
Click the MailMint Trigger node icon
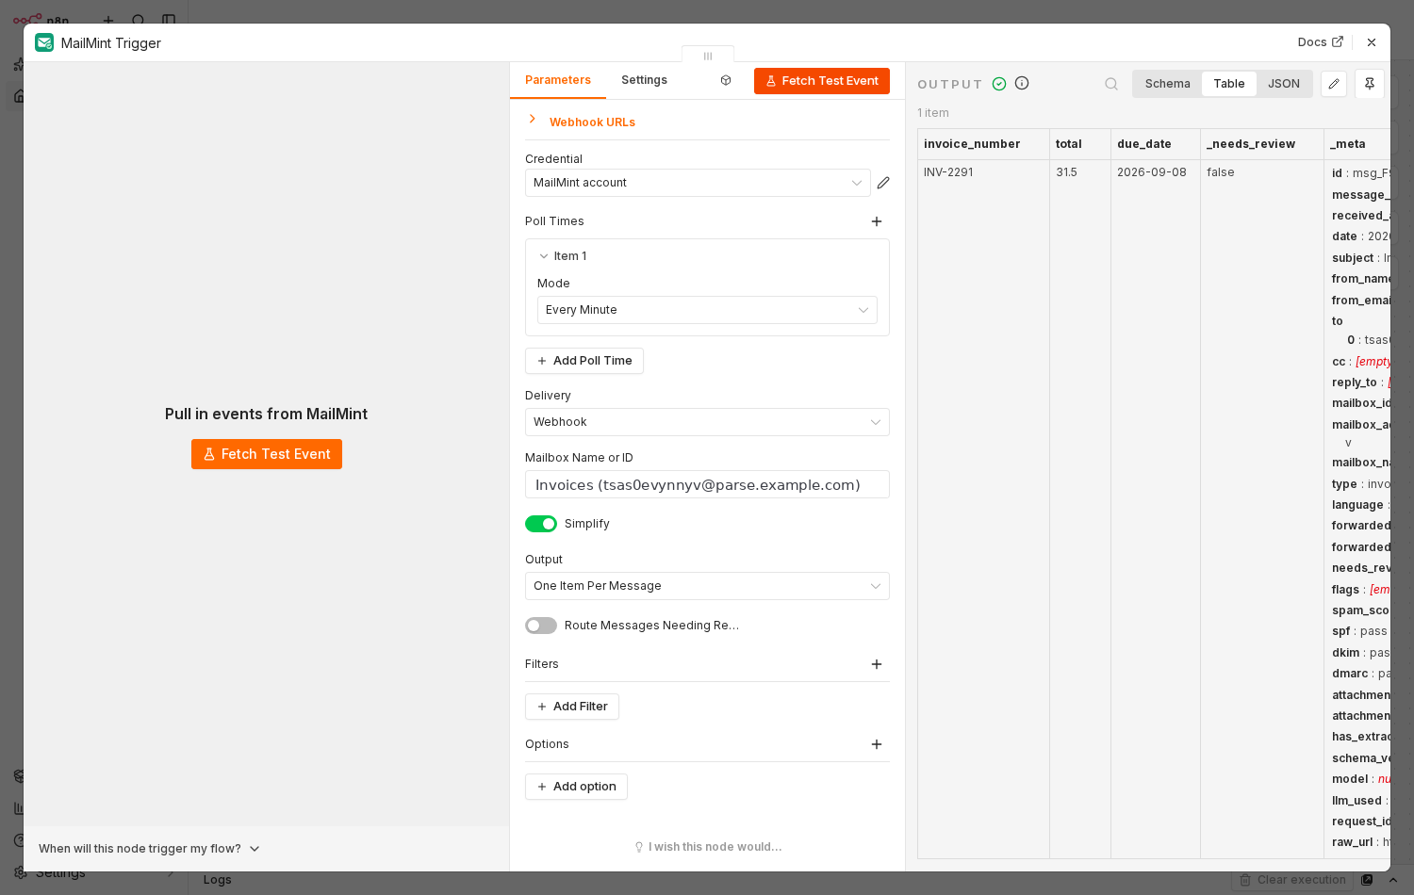[44, 42]
